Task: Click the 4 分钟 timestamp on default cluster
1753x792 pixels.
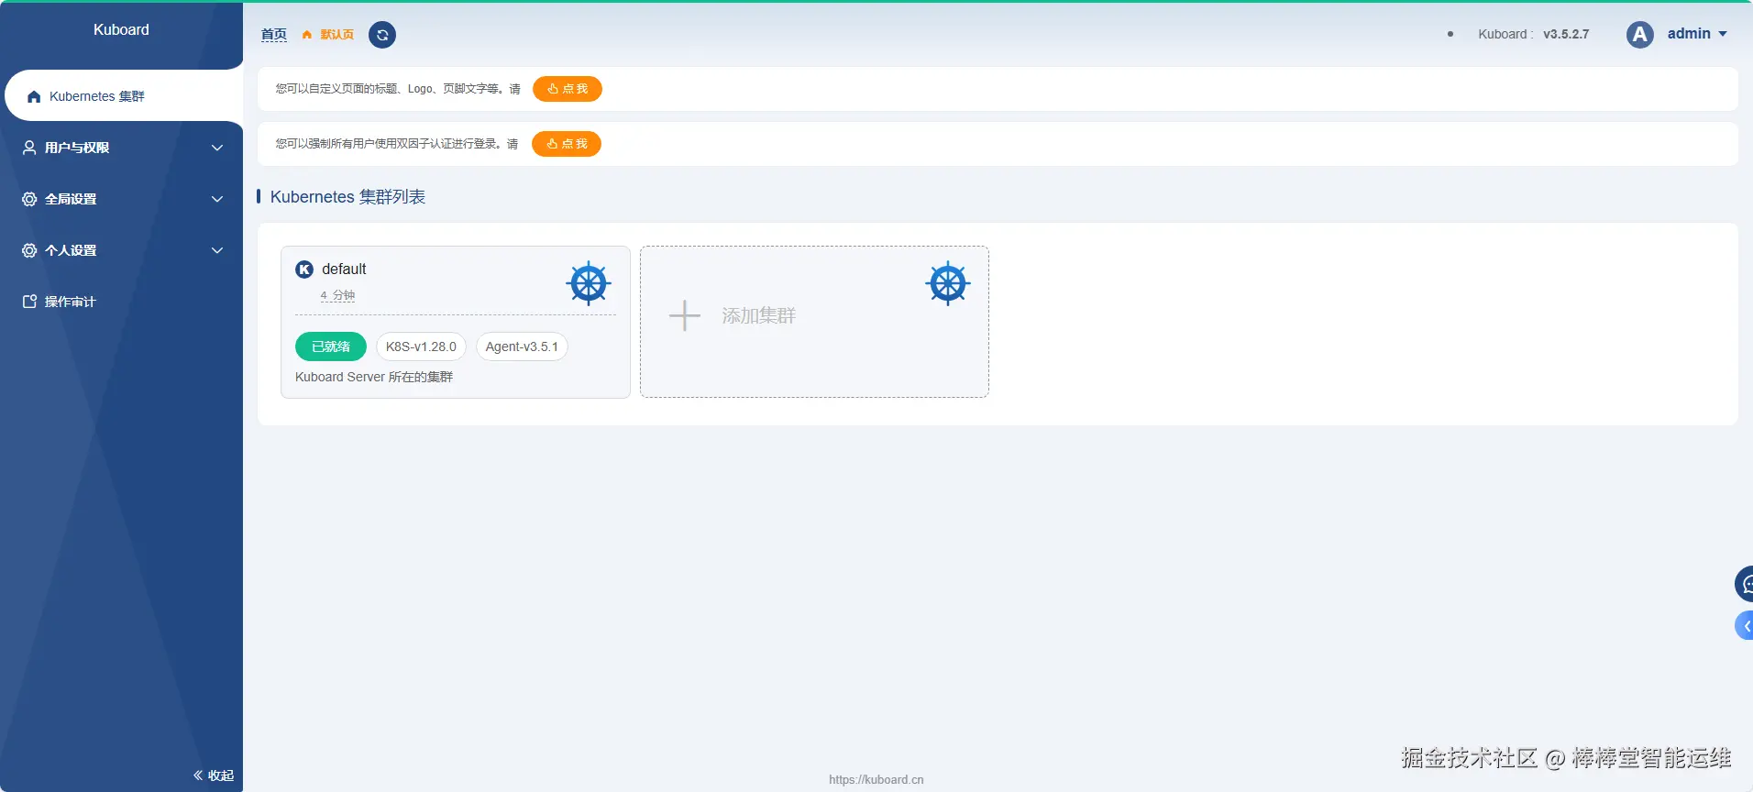Action: click(x=337, y=295)
